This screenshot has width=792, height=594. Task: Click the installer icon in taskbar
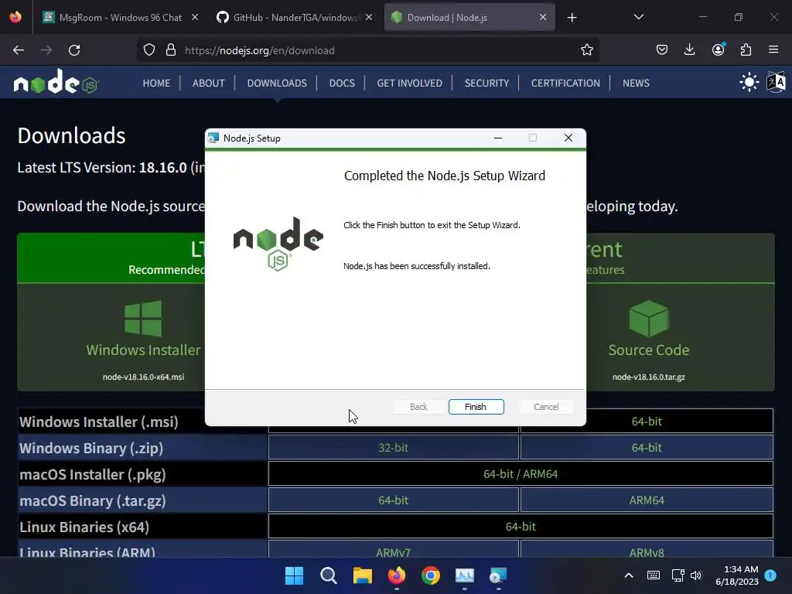[x=498, y=575]
